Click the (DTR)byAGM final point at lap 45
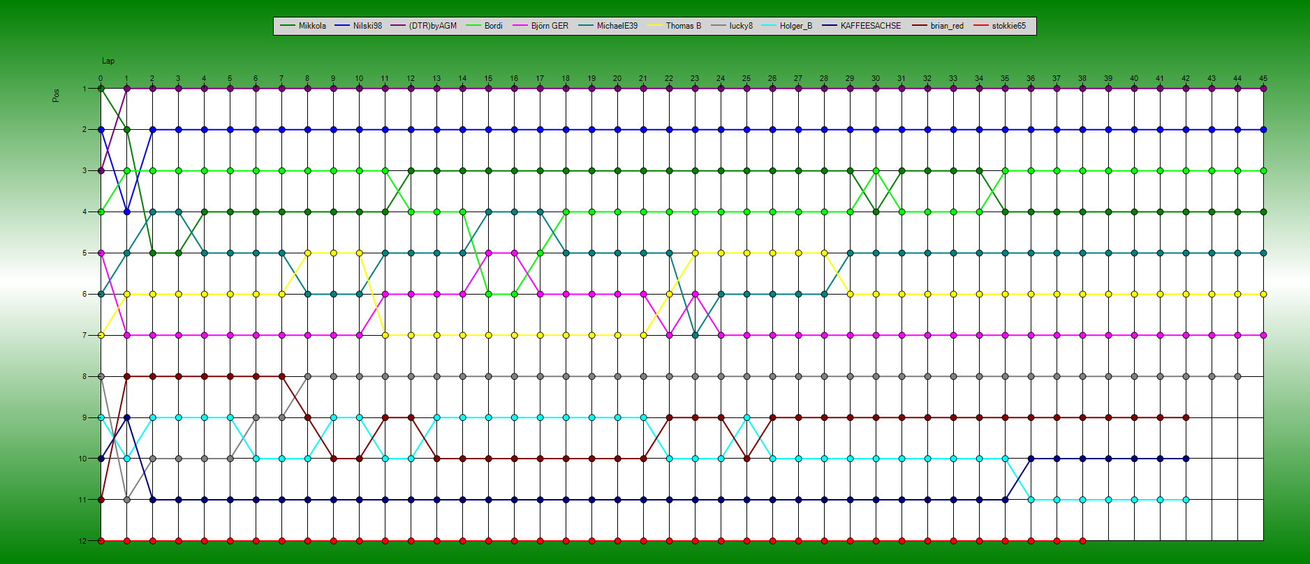Viewport: 1310px width, 564px height. [x=1263, y=89]
